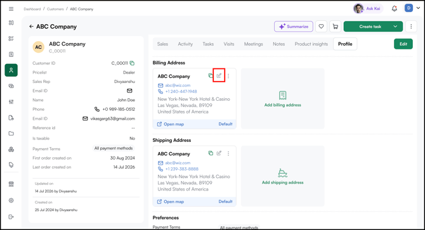Image resolution: width=425 pixels, height=230 pixels.
Task: Expand the Create task dropdown arrow
Action: (395, 27)
